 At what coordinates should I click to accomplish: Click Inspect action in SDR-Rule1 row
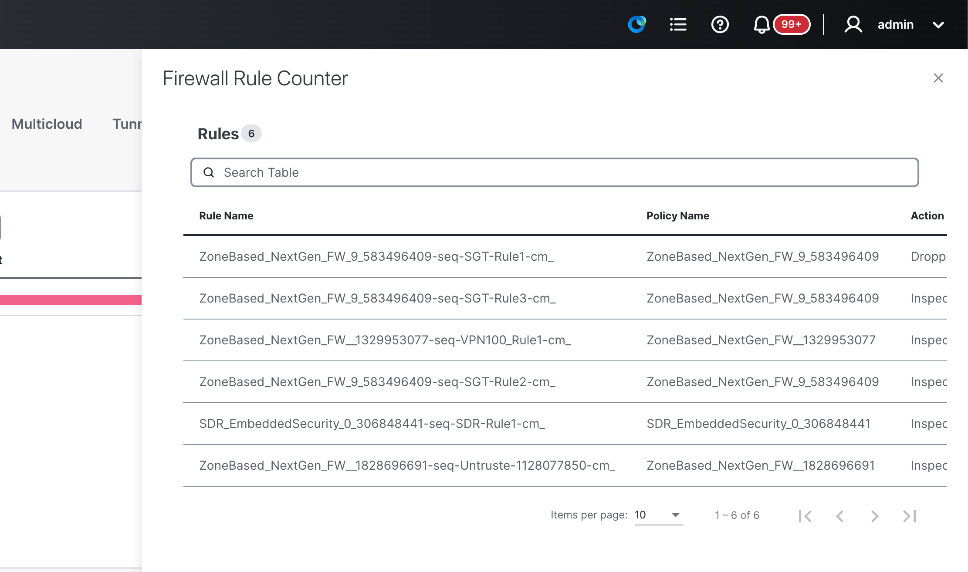[x=928, y=424]
